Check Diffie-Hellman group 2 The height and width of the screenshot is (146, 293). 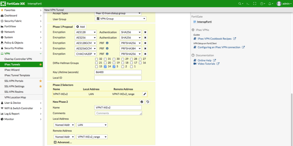tap(123, 67)
